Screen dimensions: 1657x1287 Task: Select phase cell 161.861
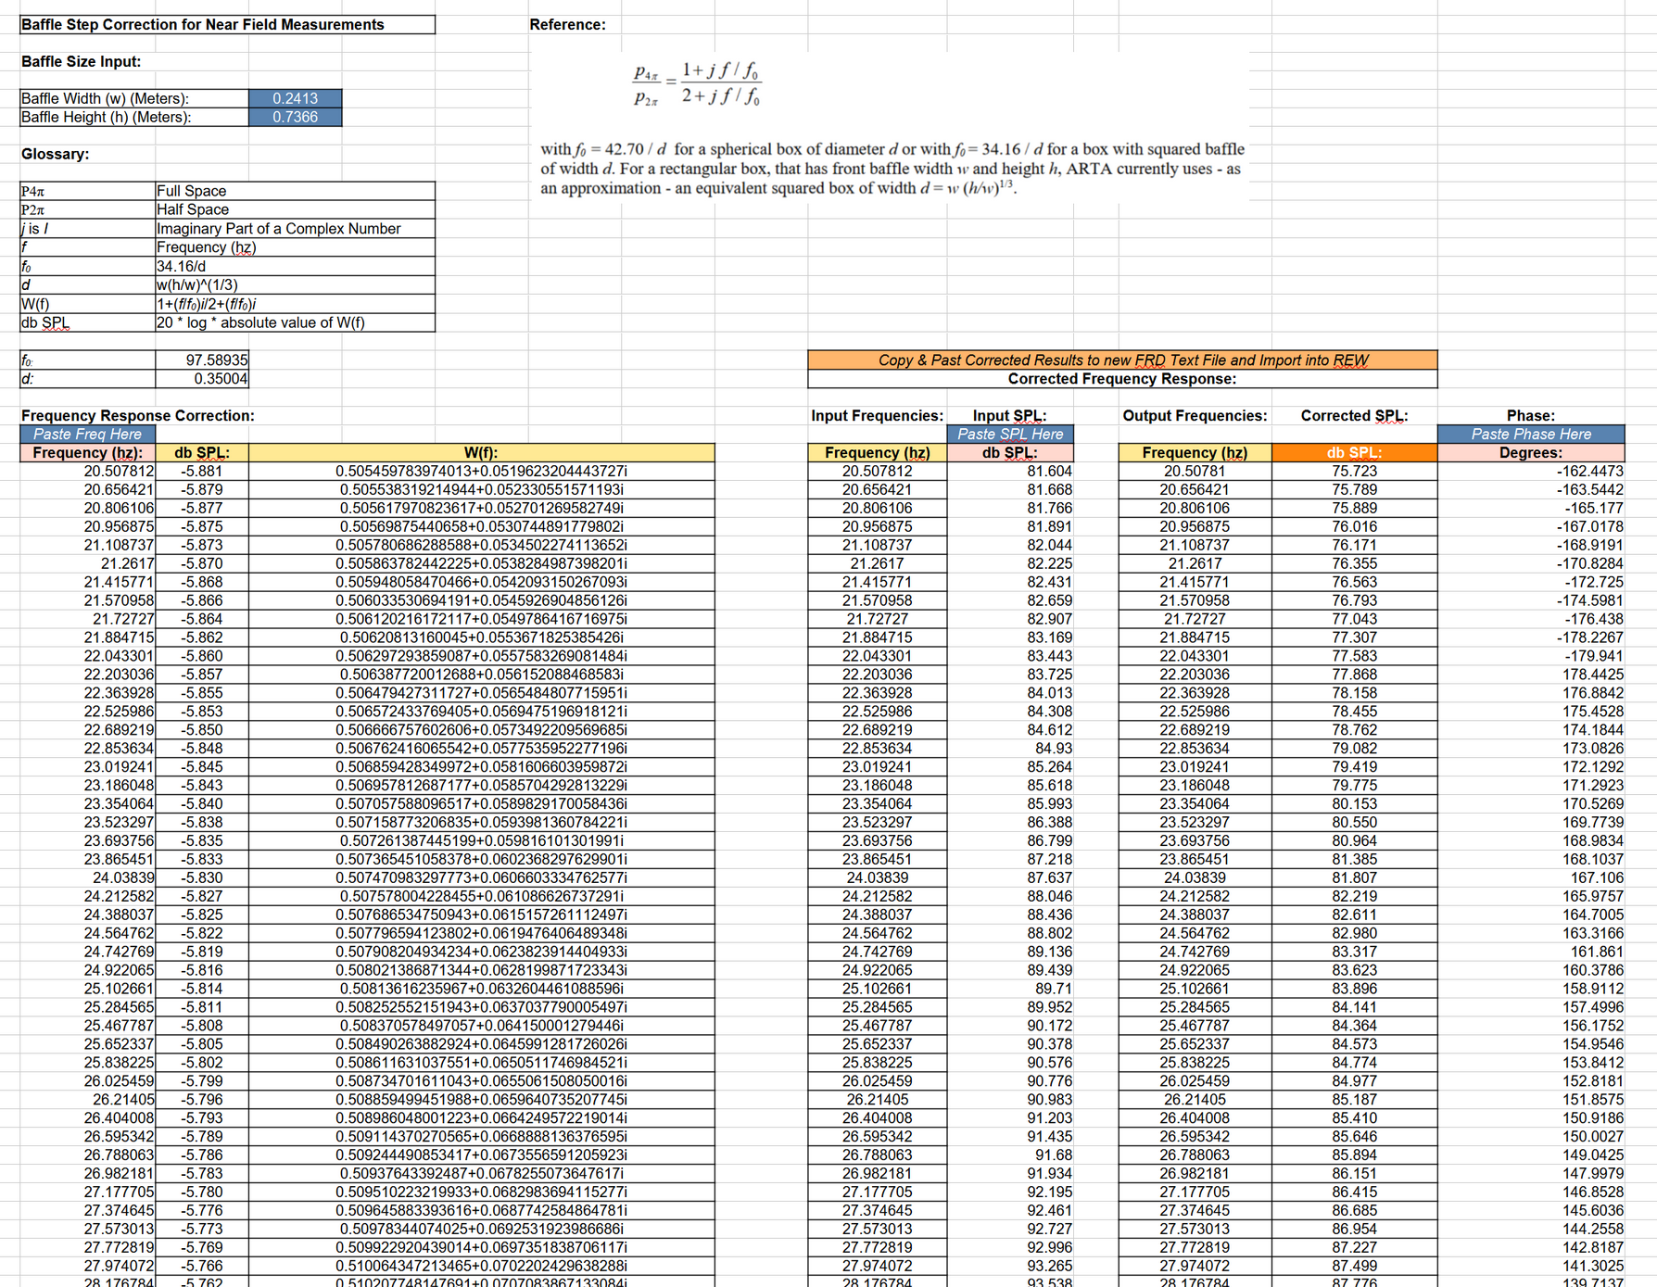[1531, 952]
